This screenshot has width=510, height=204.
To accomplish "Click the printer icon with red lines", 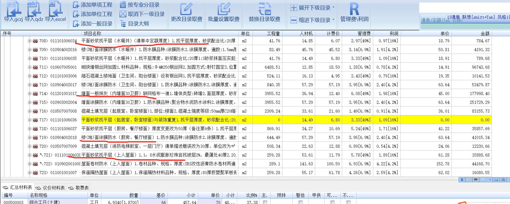I will point(503,180).
